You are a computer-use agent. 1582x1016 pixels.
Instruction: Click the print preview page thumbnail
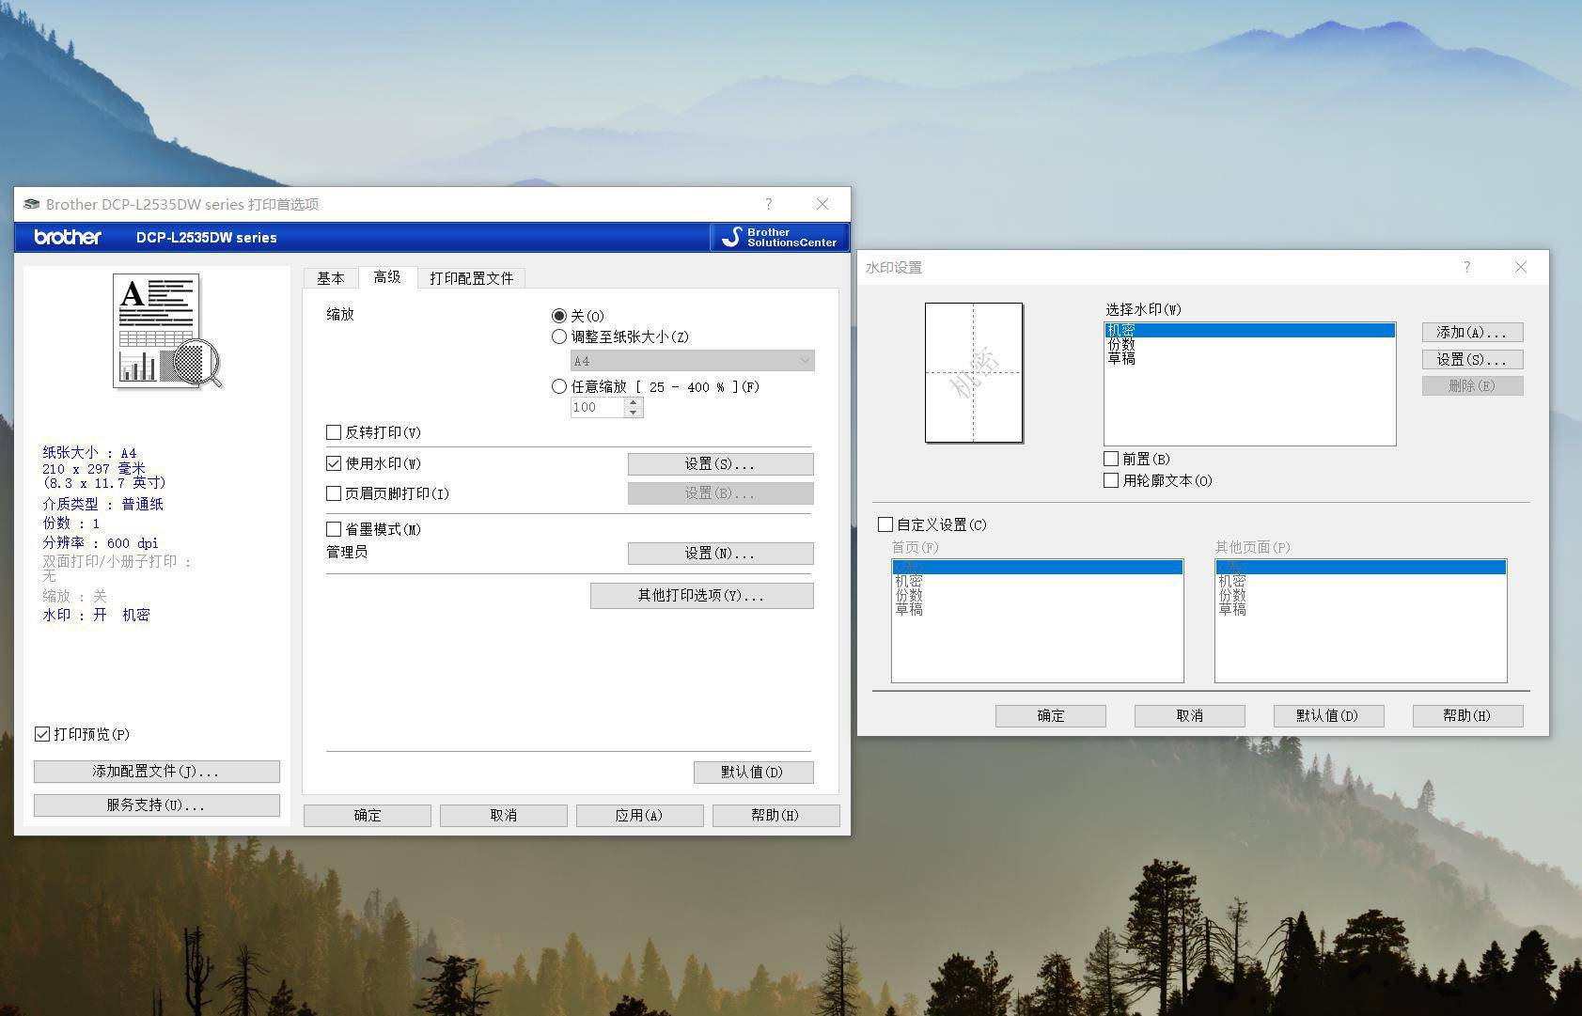tap(157, 330)
